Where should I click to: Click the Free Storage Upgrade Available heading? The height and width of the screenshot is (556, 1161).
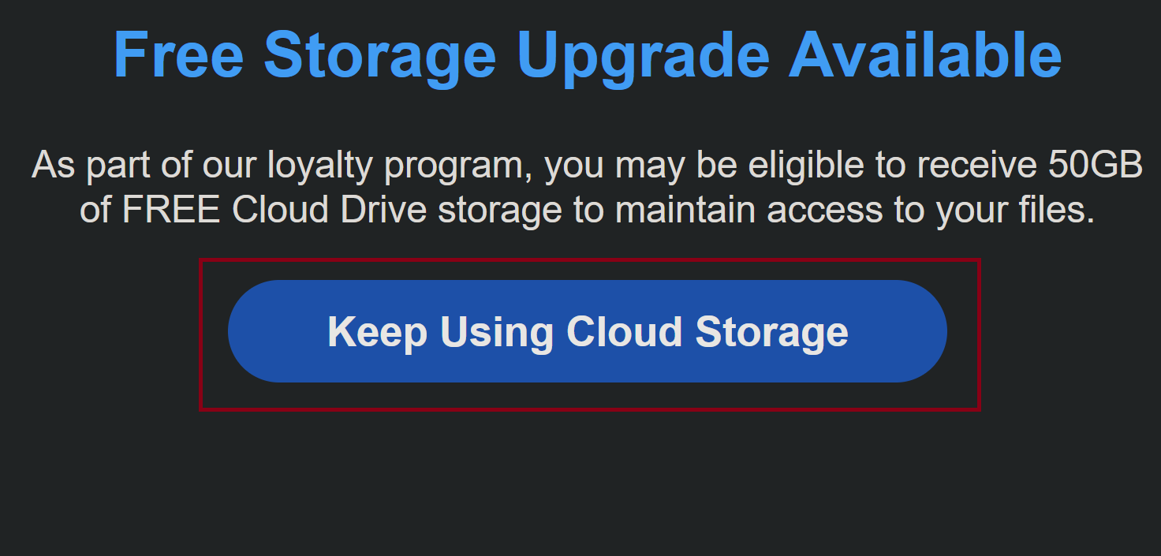[587, 54]
